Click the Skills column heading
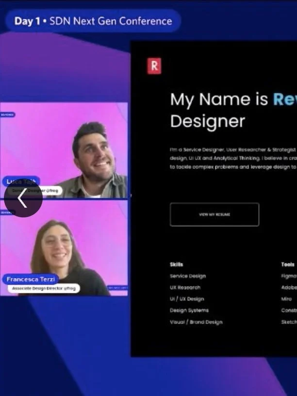 (176, 264)
